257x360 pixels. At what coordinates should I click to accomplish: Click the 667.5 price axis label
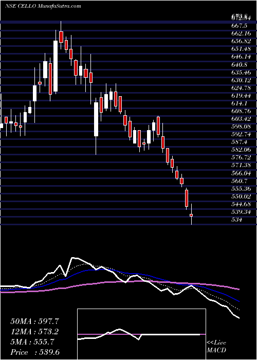pyautogui.click(x=238, y=26)
